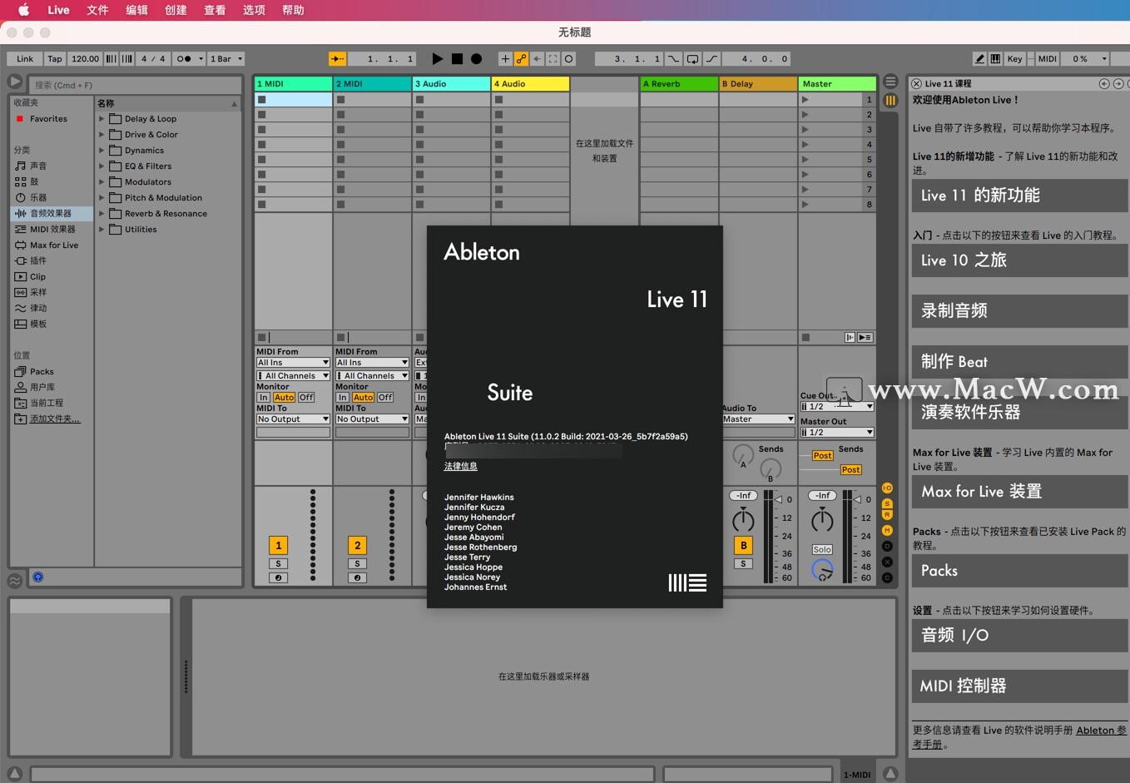Click the Stop All Clips square
The width and height of the screenshot is (1130, 783).
805,338
